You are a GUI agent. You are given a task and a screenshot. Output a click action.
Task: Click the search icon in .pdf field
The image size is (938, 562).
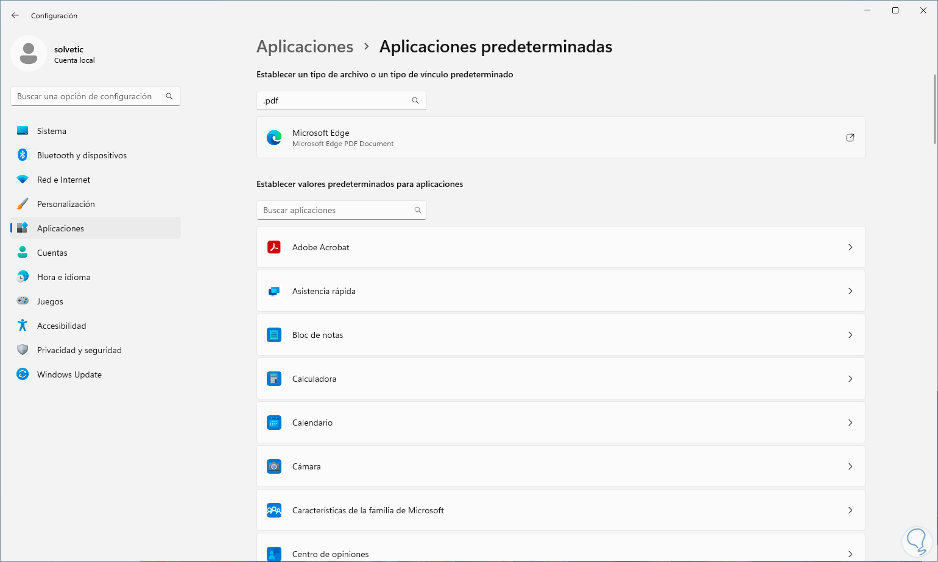415,100
